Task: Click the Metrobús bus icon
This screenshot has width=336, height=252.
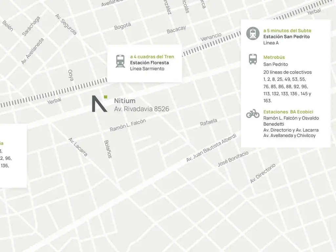Action: pyautogui.click(x=253, y=59)
